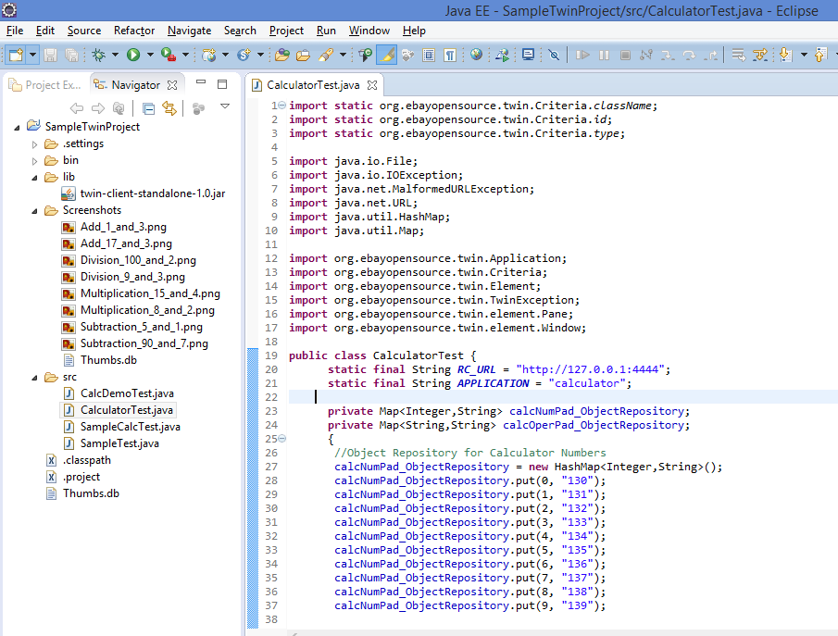Collapse All folders in the Navigator view
Image resolution: width=838 pixels, height=636 pixels.
pyautogui.click(x=148, y=108)
